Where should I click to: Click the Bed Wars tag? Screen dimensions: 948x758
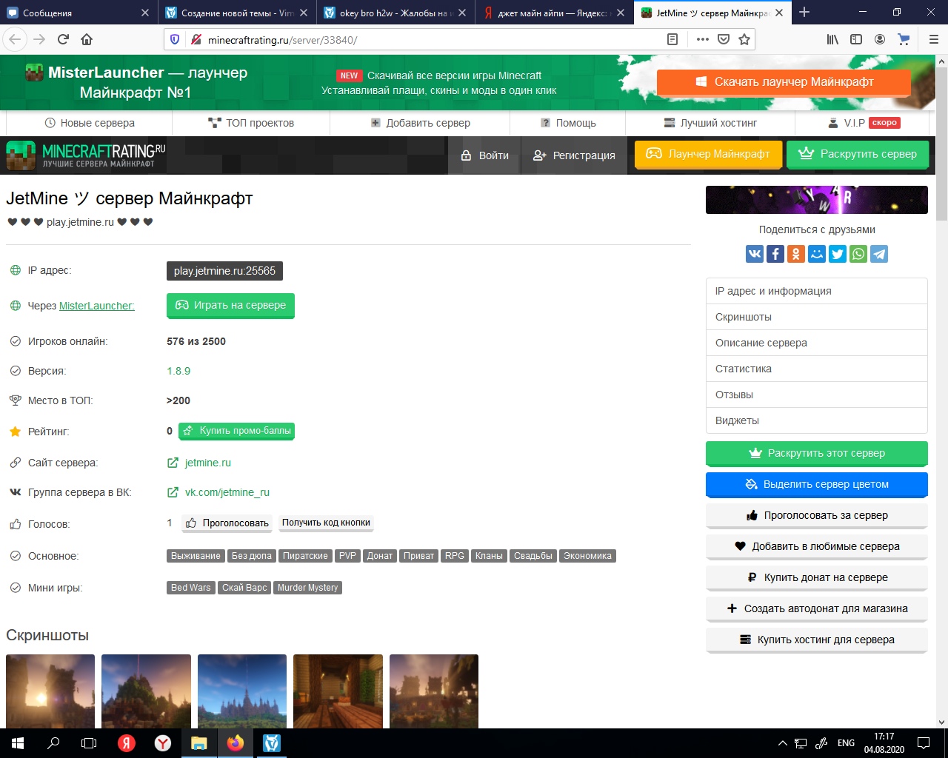[191, 588]
